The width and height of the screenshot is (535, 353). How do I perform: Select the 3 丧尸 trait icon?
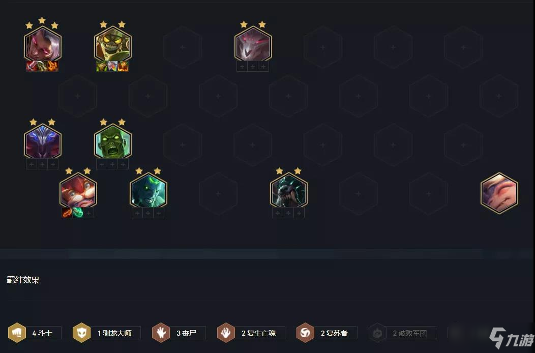[161, 333]
